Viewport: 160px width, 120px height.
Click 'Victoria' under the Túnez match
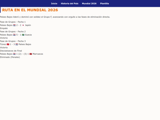tap(4, 47)
